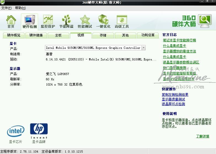Open 笔记本显卡性能排行榜 link

pos(179,40)
